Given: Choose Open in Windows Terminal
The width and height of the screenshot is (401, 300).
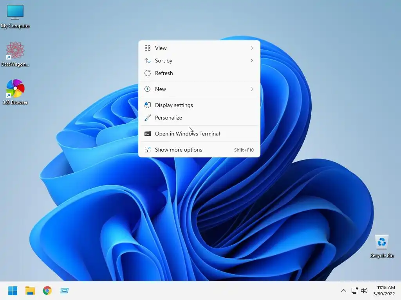Looking at the screenshot, I should click(199, 134).
